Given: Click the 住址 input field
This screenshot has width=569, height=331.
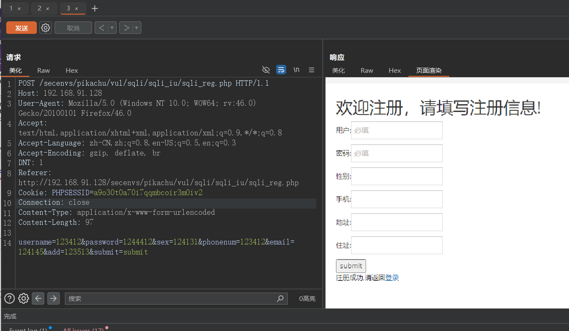Looking at the screenshot, I should point(397,245).
